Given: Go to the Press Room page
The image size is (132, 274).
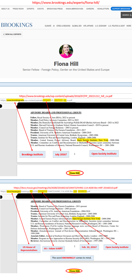Looking at the screenshot, I should [18, 9].
